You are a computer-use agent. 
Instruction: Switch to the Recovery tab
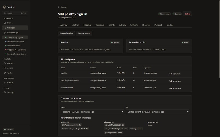(146, 25)
